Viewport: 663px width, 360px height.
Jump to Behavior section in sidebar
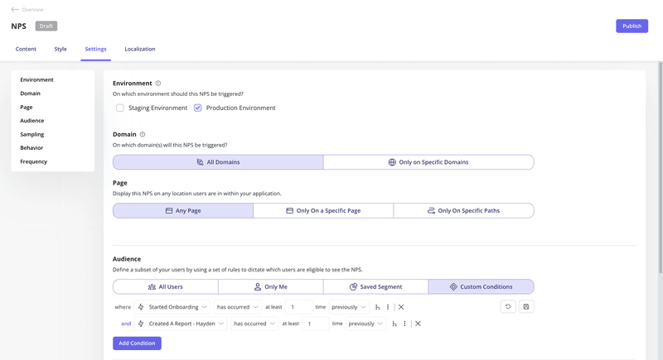(31, 147)
